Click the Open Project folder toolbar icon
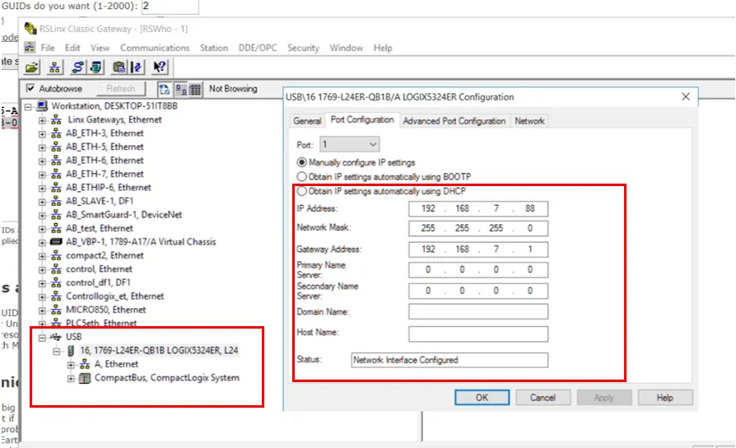736x448 pixels. (x=32, y=68)
